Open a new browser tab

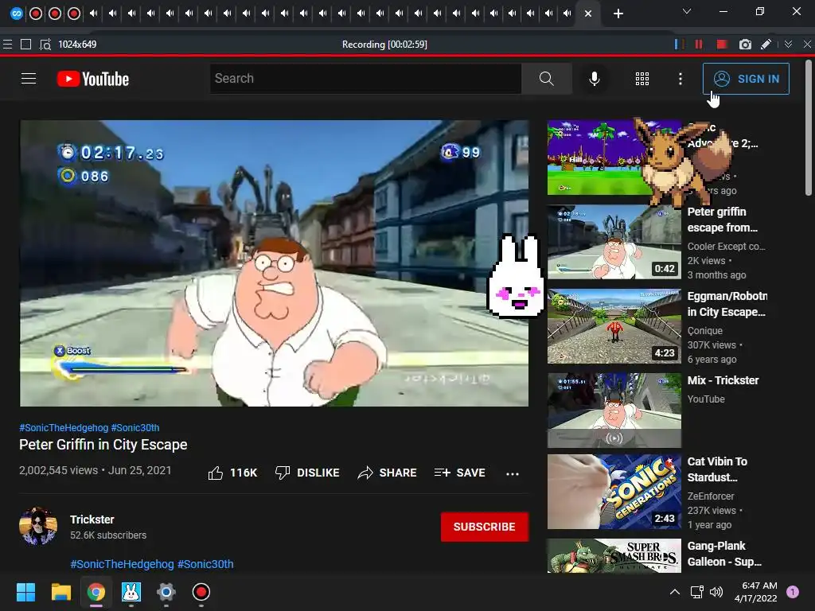[x=618, y=14]
